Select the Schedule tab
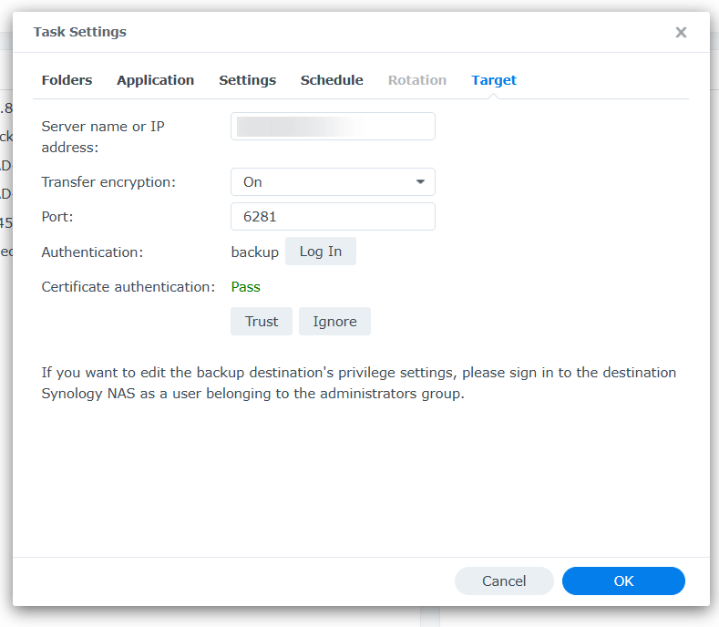Viewport: 719px width, 627px height. click(332, 80)
